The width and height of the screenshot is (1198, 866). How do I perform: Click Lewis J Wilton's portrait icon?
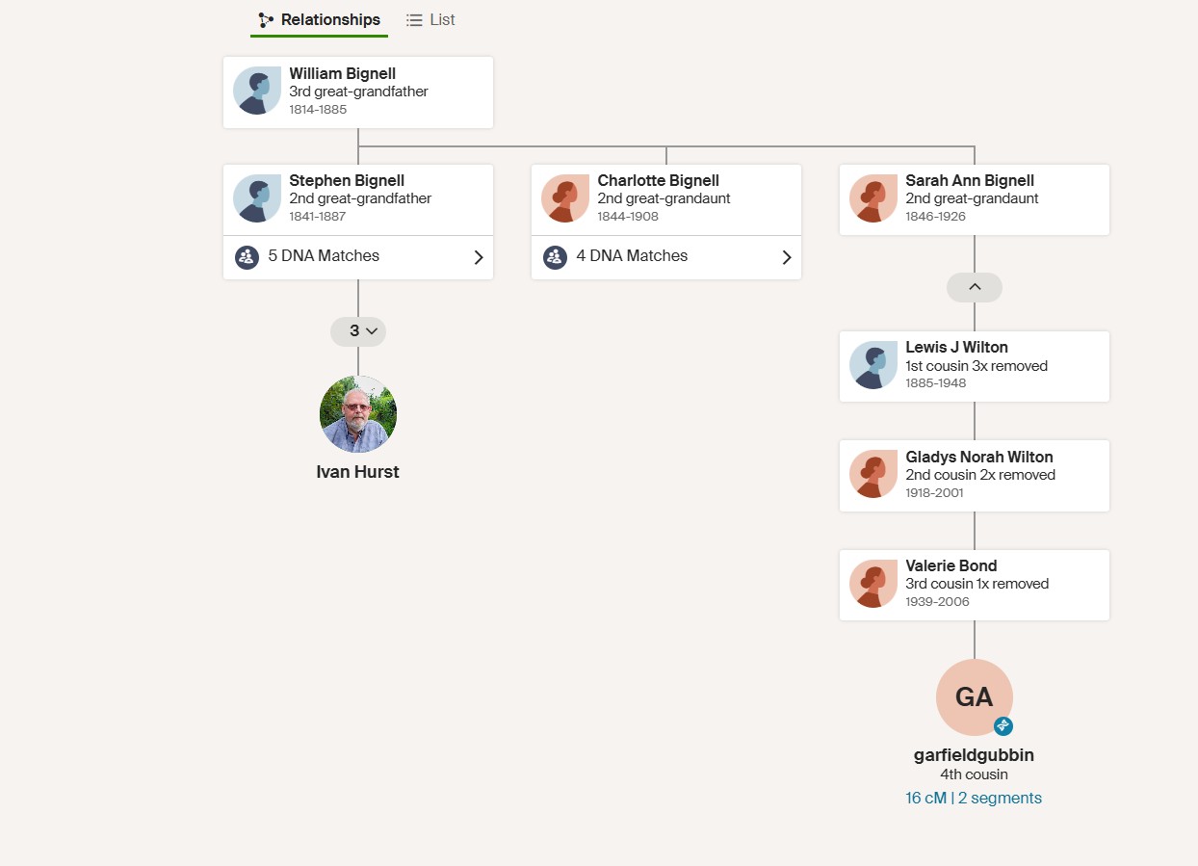click(872, 365)
